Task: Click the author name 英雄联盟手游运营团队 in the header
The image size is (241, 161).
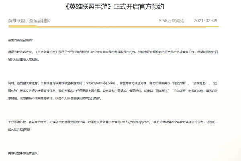Action: tap(29, 21)
